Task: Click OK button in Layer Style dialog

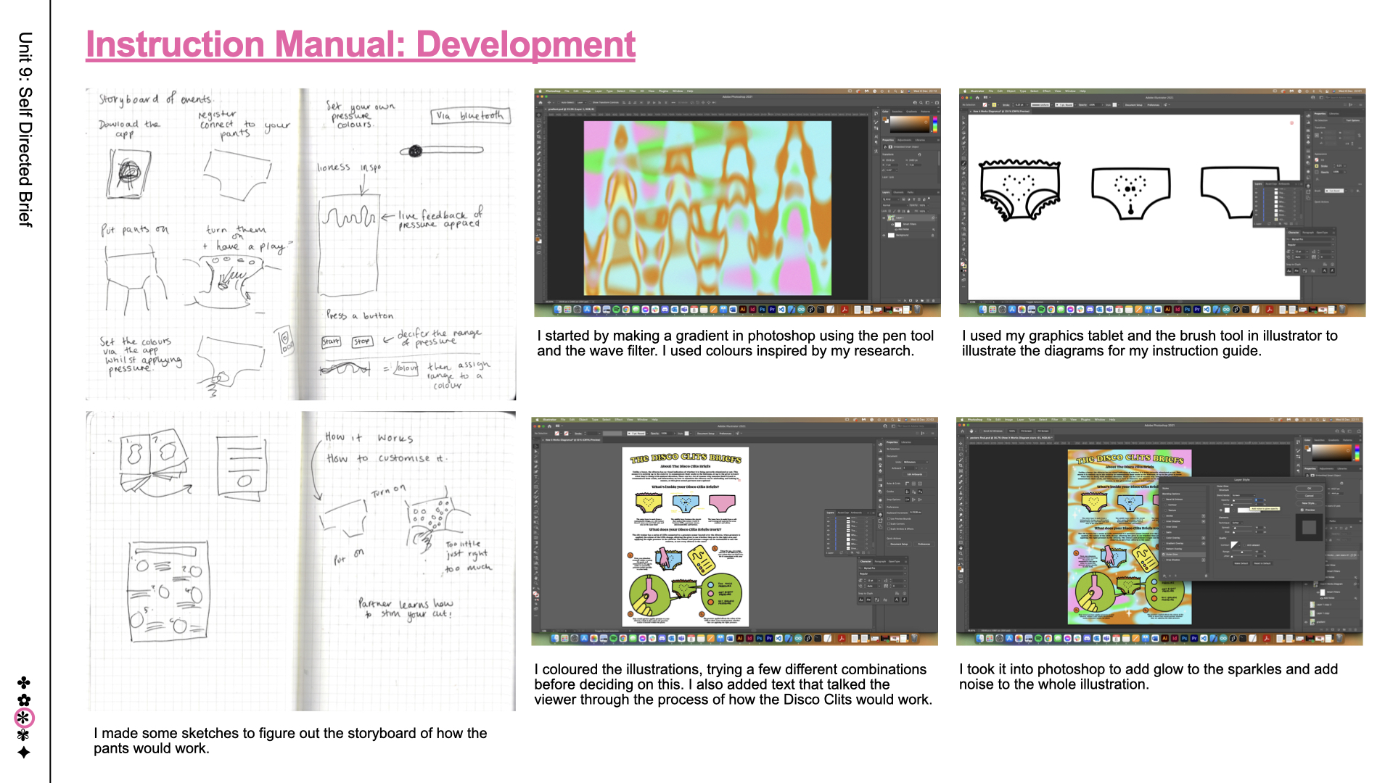Action: coord(1310,489)
